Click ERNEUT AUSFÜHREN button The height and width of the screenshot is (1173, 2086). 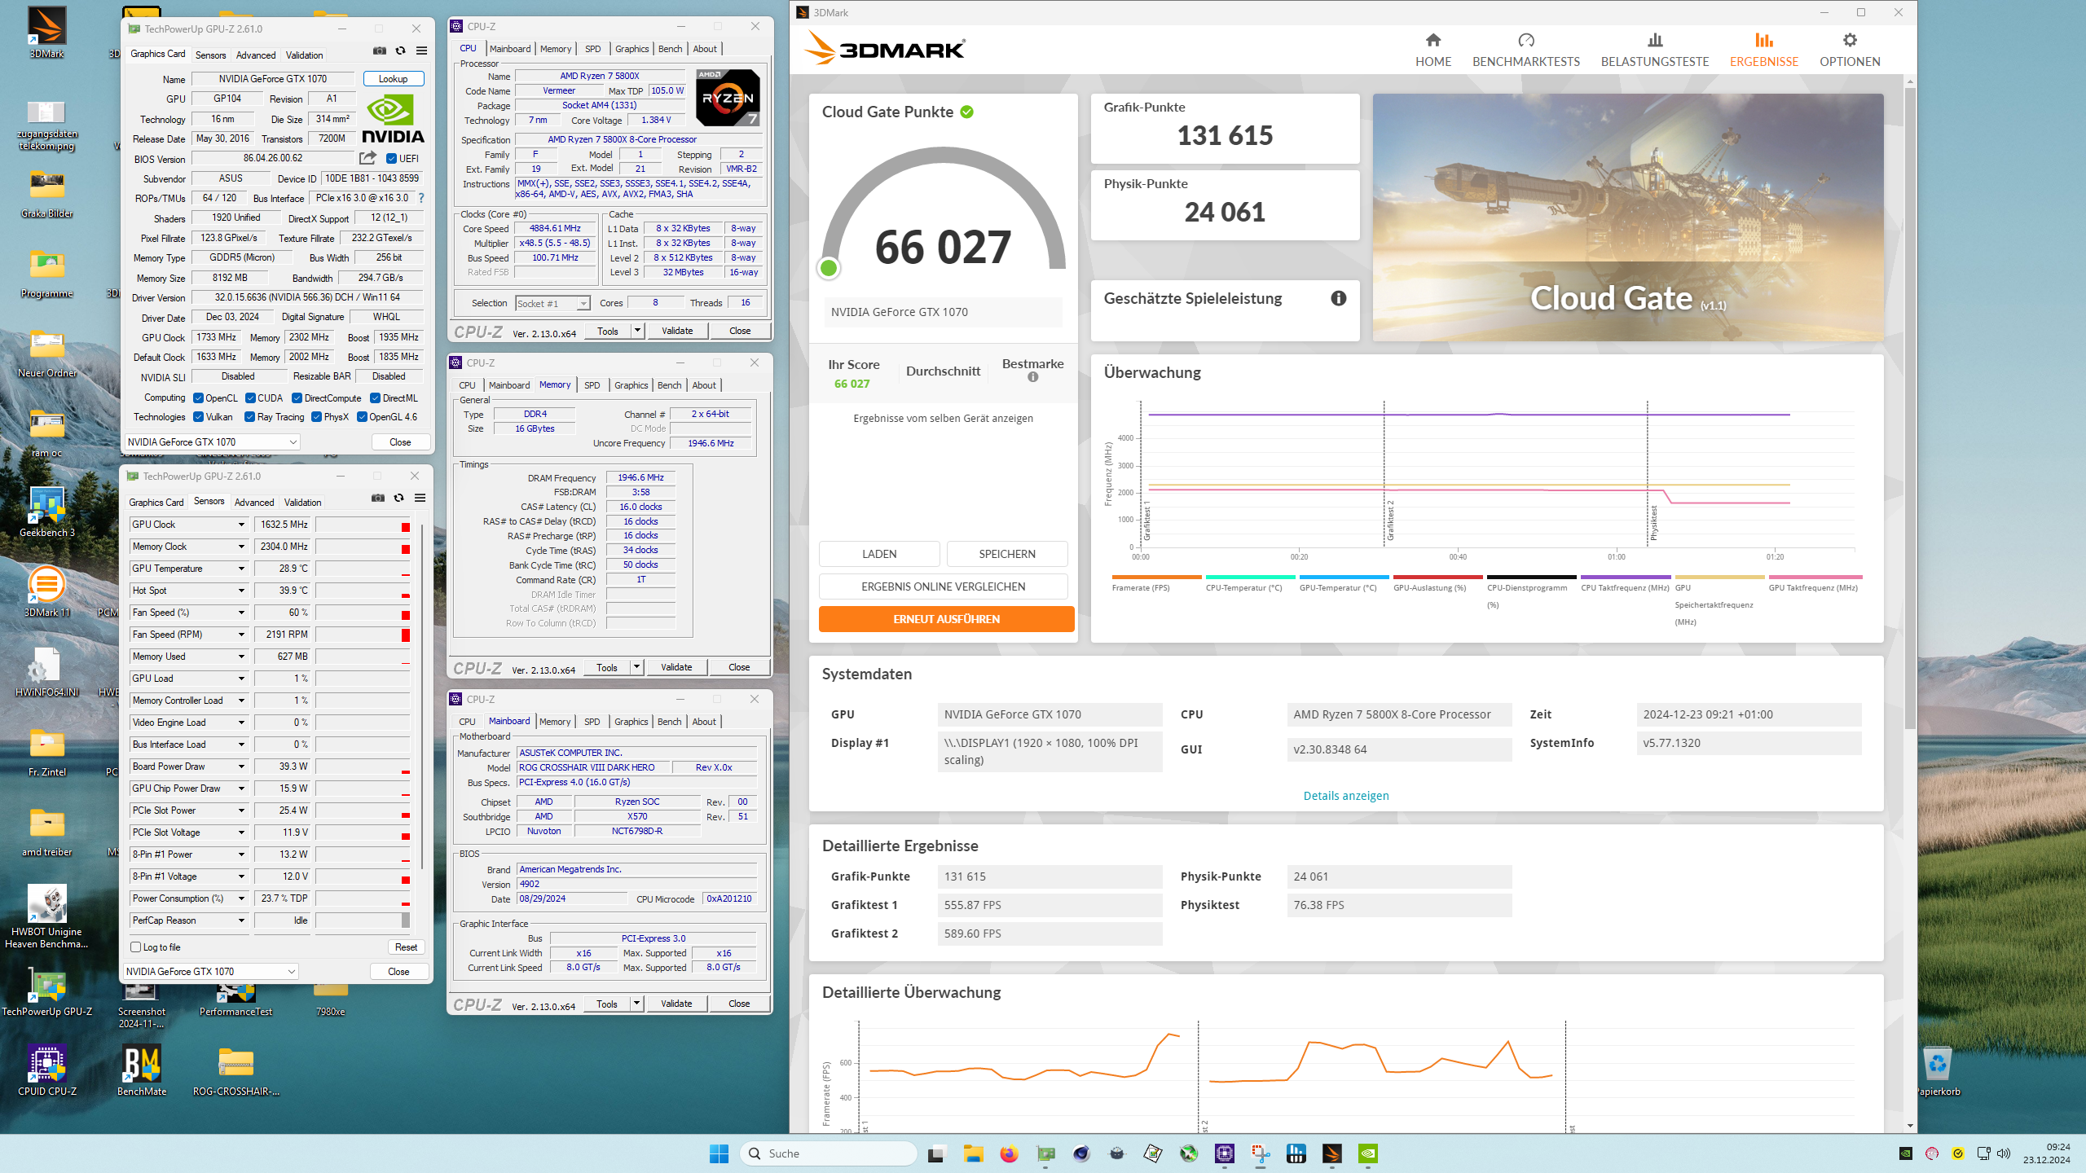tap(946, 619)
